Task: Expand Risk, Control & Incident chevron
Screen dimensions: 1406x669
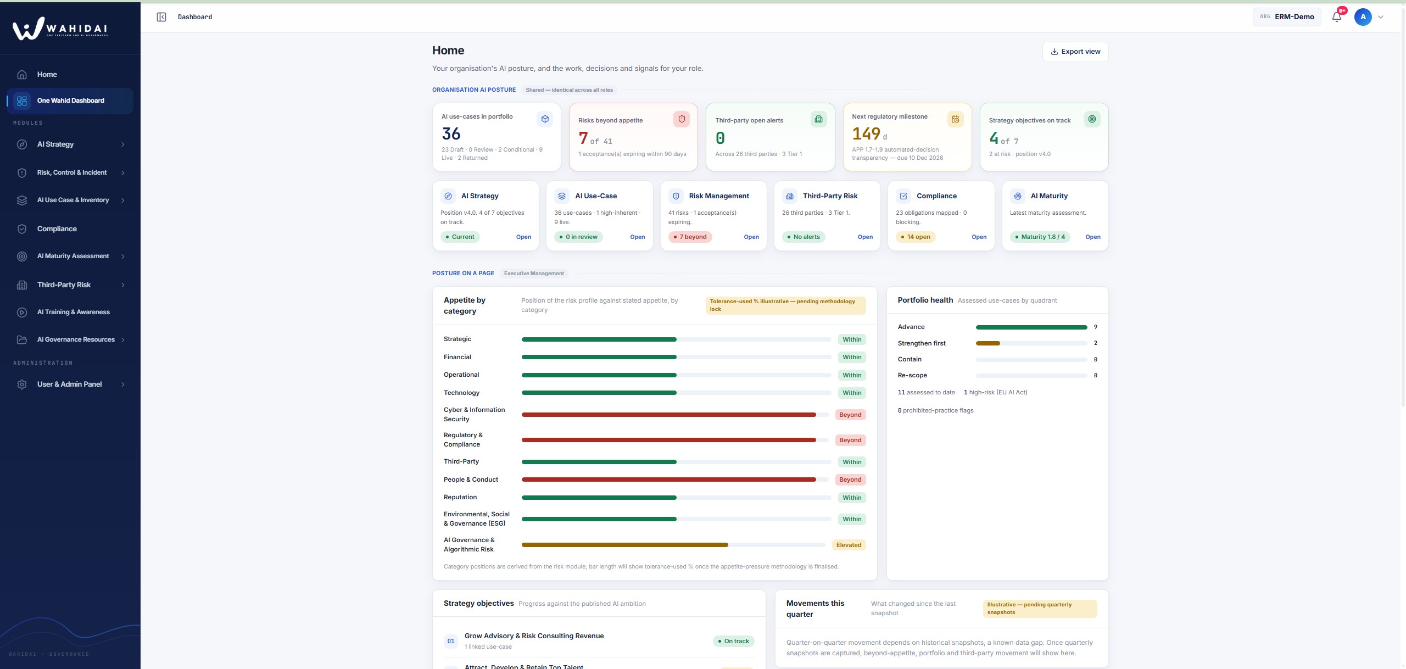Action: click(x=123, y=173)
